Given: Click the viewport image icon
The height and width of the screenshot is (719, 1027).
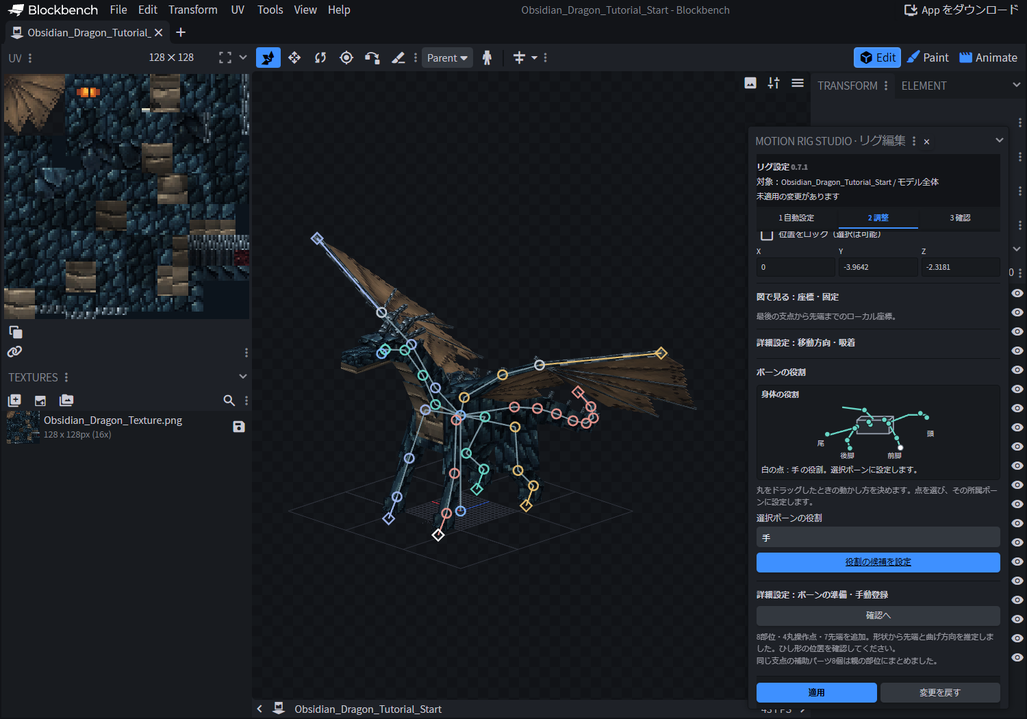Looking at the screenshot, I should click(750, 83).
